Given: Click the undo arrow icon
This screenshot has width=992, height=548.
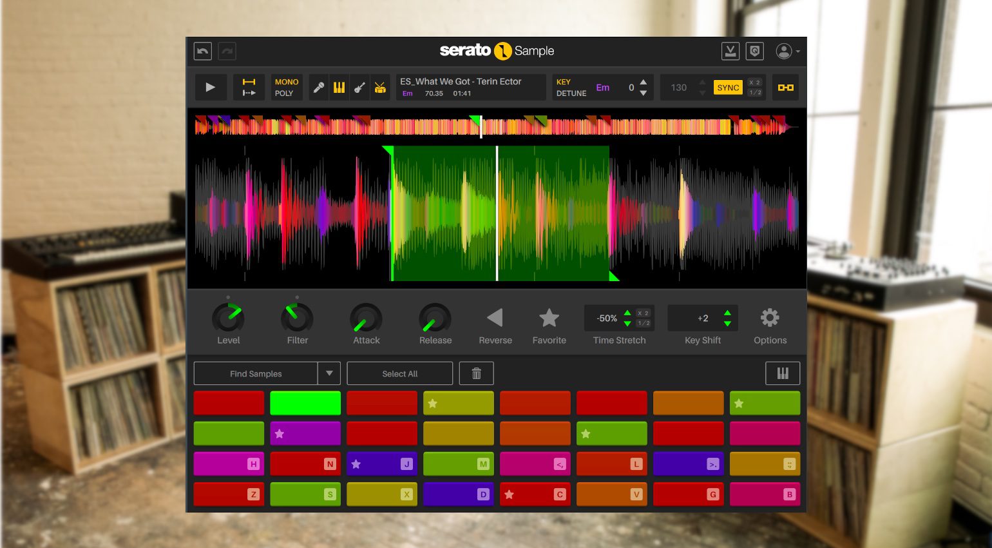Looking at the screenshot, I should (x=203, y=51).
